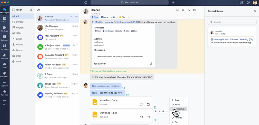Click the thumbs up reaction icon
Image resolution: width=259 pixels, height=125 pixels.
[156, 111]
